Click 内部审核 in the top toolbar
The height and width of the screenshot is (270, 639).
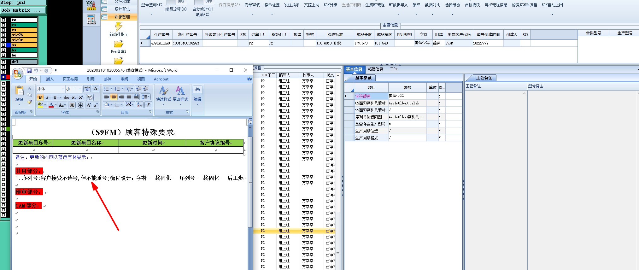pos(252,5)
